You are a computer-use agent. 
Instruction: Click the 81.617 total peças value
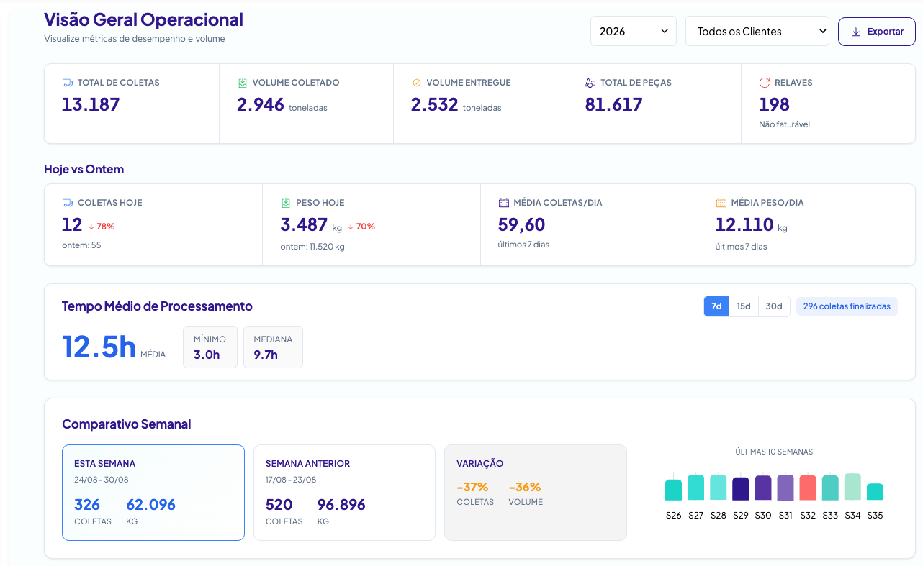614,105
